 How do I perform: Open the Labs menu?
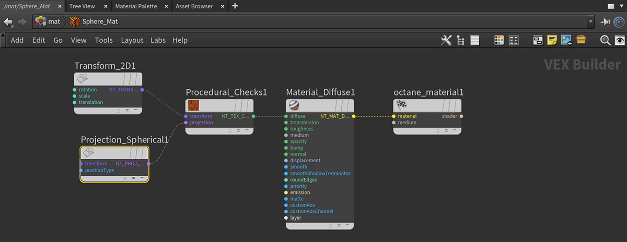pyautogui.click(x=158, y=40)
